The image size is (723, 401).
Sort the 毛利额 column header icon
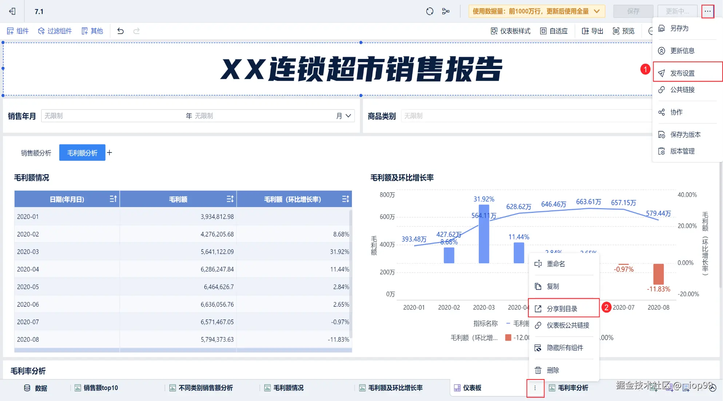pyautogui.click(x=230, y=199)
